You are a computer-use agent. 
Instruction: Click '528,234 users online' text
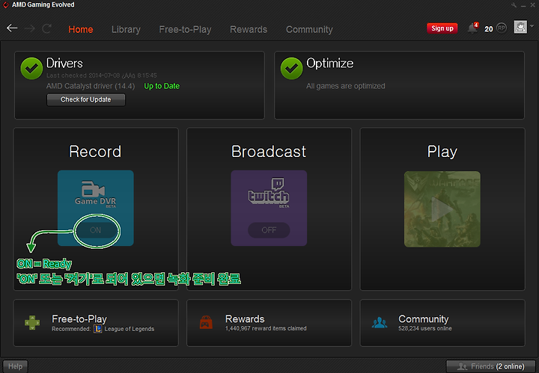tap(425, 329)
